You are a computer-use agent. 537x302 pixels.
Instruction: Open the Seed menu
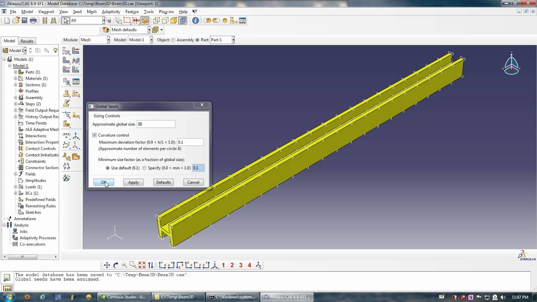pyautogui.click(x=77, y=12)
